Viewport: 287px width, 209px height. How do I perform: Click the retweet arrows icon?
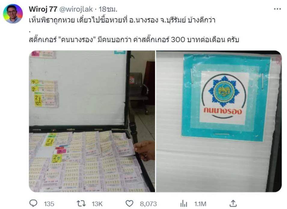(81, 203)
